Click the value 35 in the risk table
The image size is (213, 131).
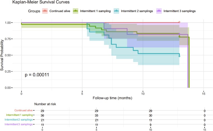(x=96, y=116)
